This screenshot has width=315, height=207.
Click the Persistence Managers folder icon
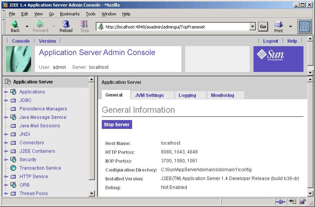point(13,109)
